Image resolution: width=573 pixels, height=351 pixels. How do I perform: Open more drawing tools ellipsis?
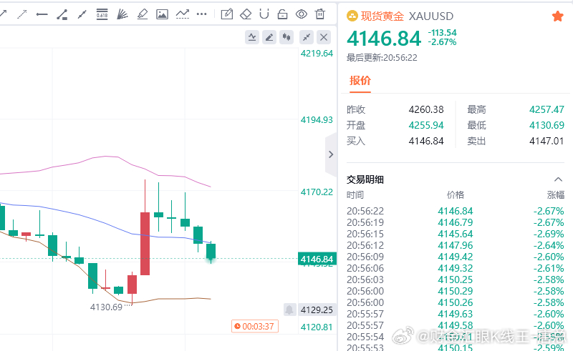tap(202, 14)
